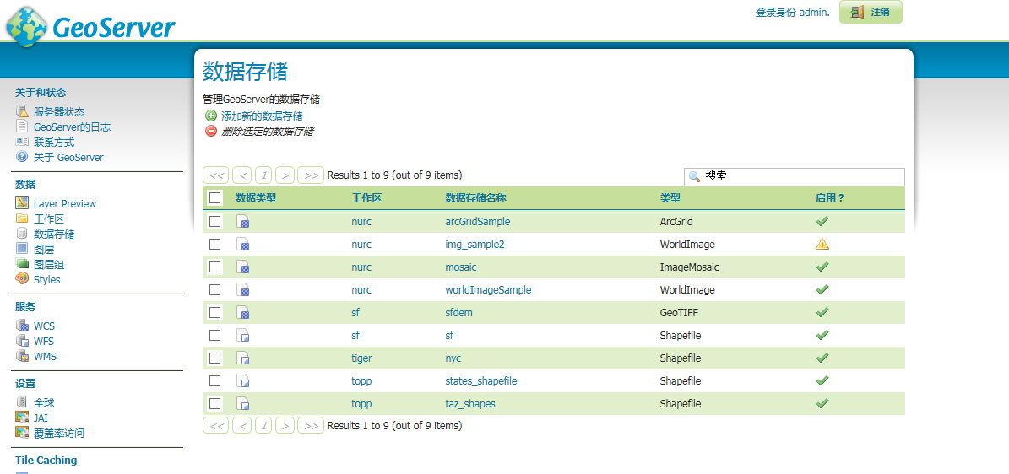Click top pagination next > button

coord(285,175)
